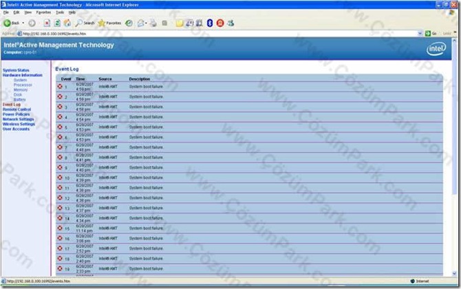The width and height of the screenshot is (461, 289).
Task: Click the Event Log page heading
Action: point(67,69)
